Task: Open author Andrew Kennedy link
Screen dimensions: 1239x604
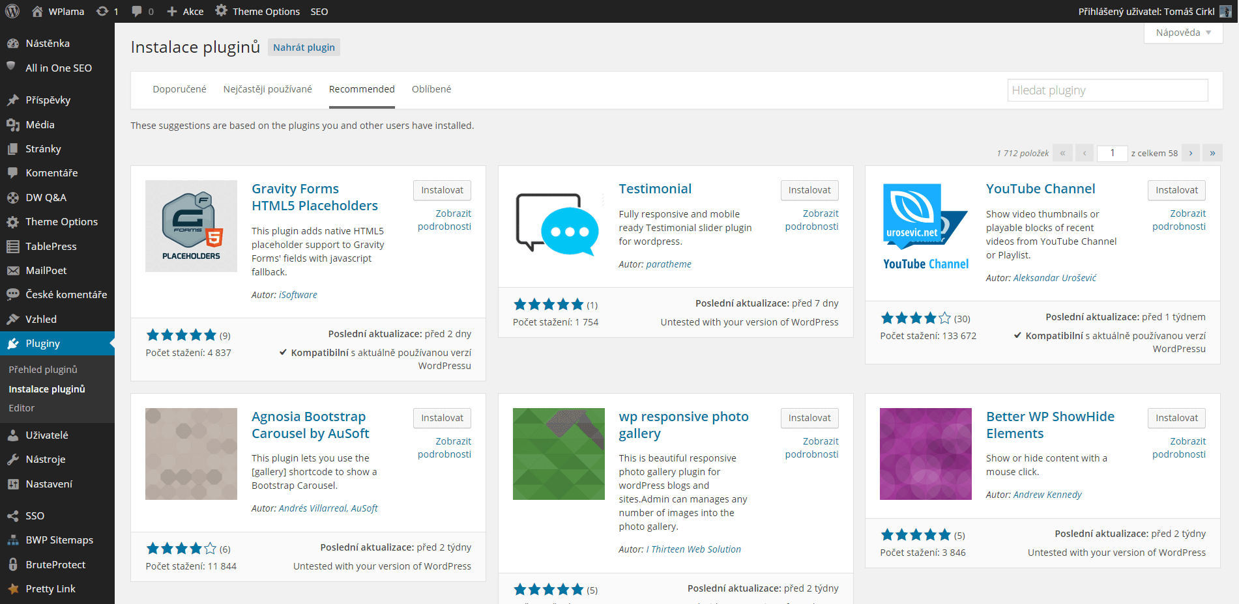Action: tap(1047, 495)
